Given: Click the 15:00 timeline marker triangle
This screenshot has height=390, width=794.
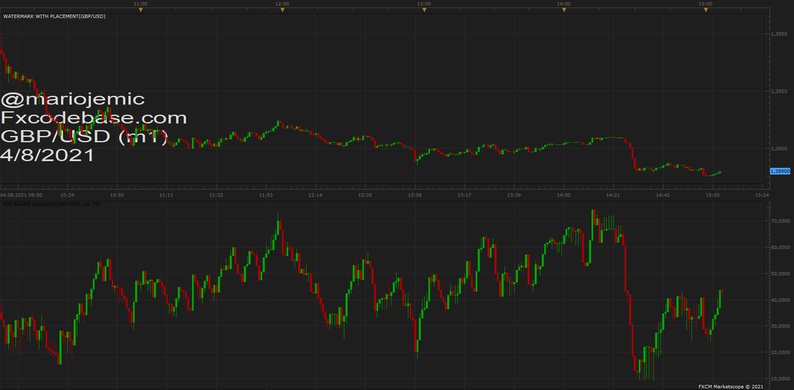Looking at the screenshot, I should coord(706,10).
